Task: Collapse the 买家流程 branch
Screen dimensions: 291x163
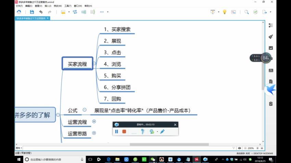Action: tap(94, 63)
